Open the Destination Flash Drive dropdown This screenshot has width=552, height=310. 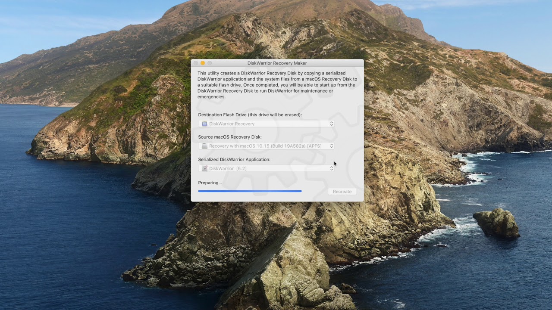click(x=267, y=124)
